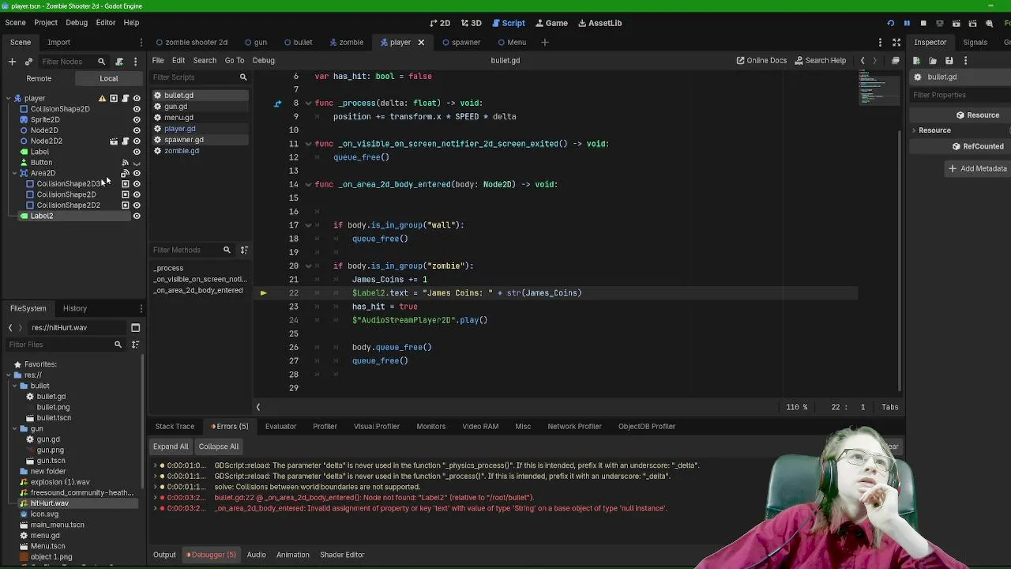Switch to the Stack Trace debugger tab

(x=175, y=426)
